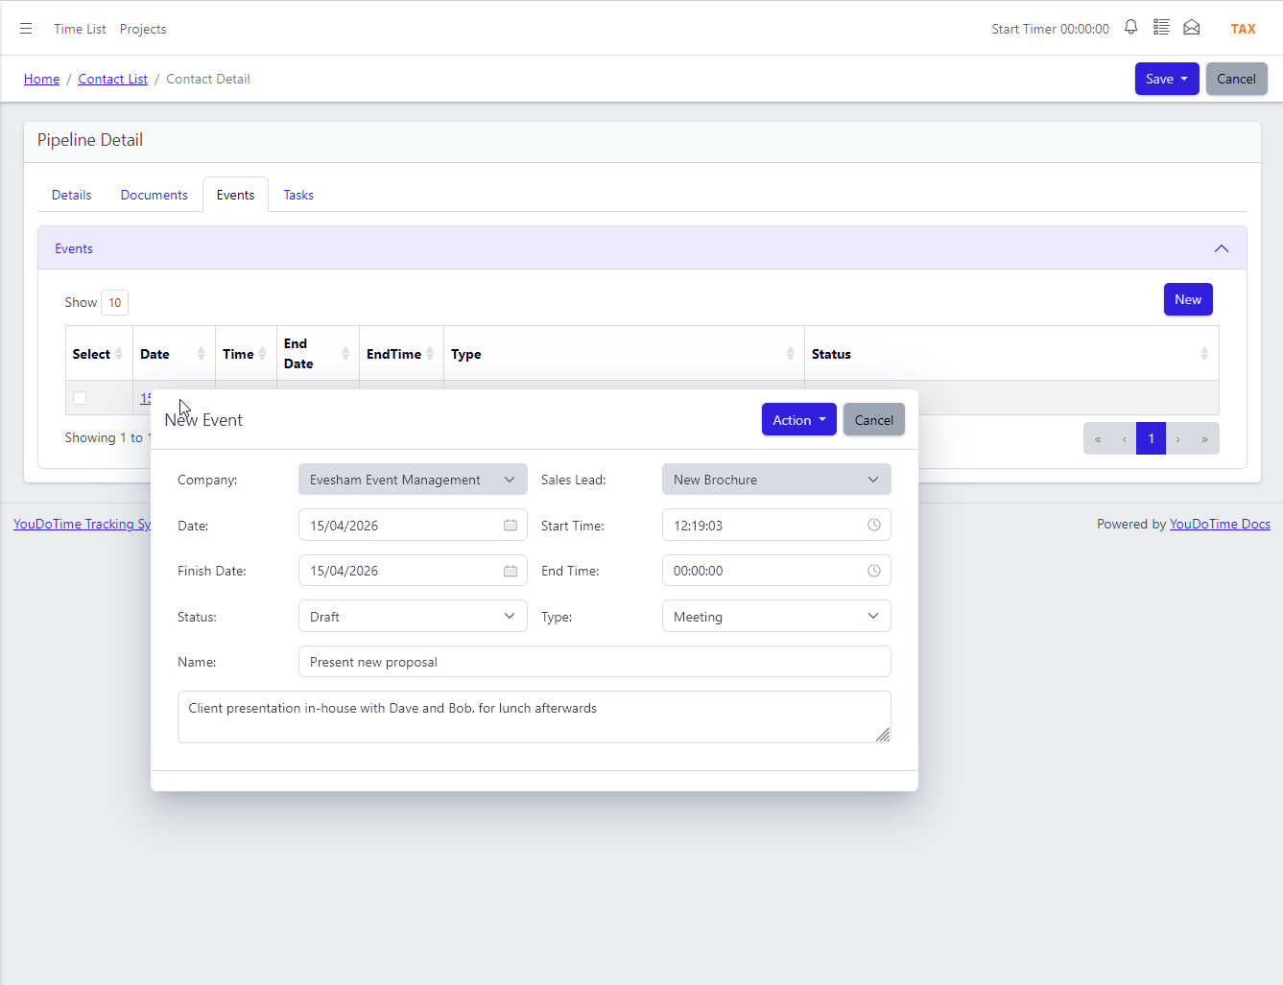Click the notifications bell icon
This screenshot has width=1283, height=985.
pyautogui.click(x=1131, y=28)
